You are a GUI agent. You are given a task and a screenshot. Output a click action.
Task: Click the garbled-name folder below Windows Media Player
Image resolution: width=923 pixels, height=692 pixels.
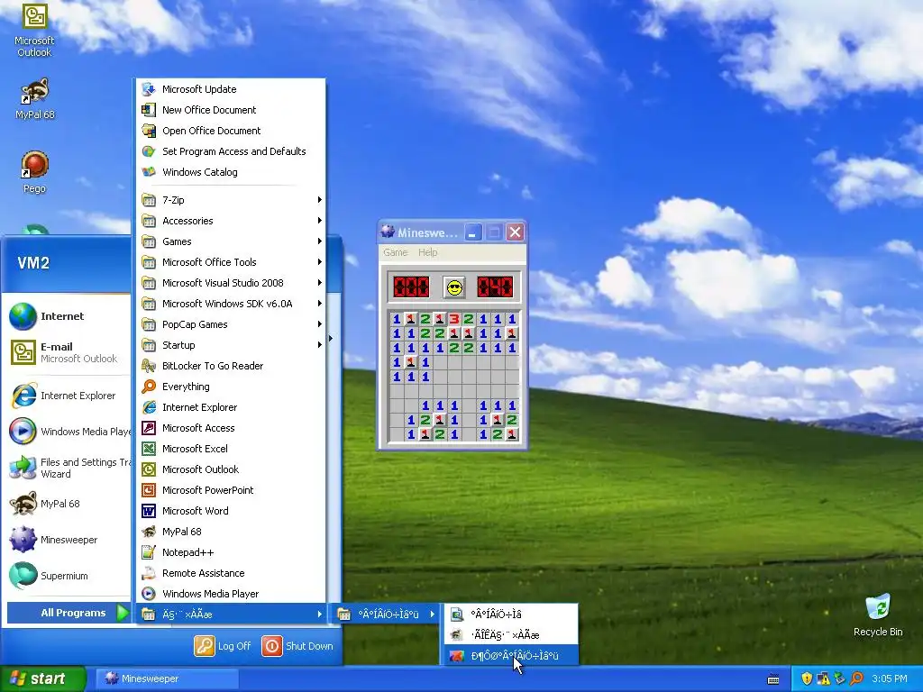tap(231, 615)
